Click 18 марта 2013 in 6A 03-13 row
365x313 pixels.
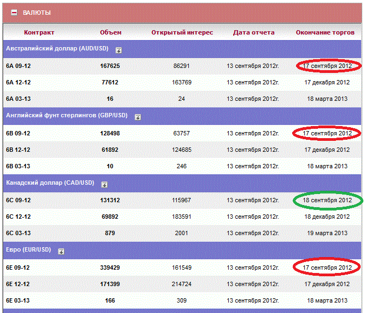[x=327, y=99]
